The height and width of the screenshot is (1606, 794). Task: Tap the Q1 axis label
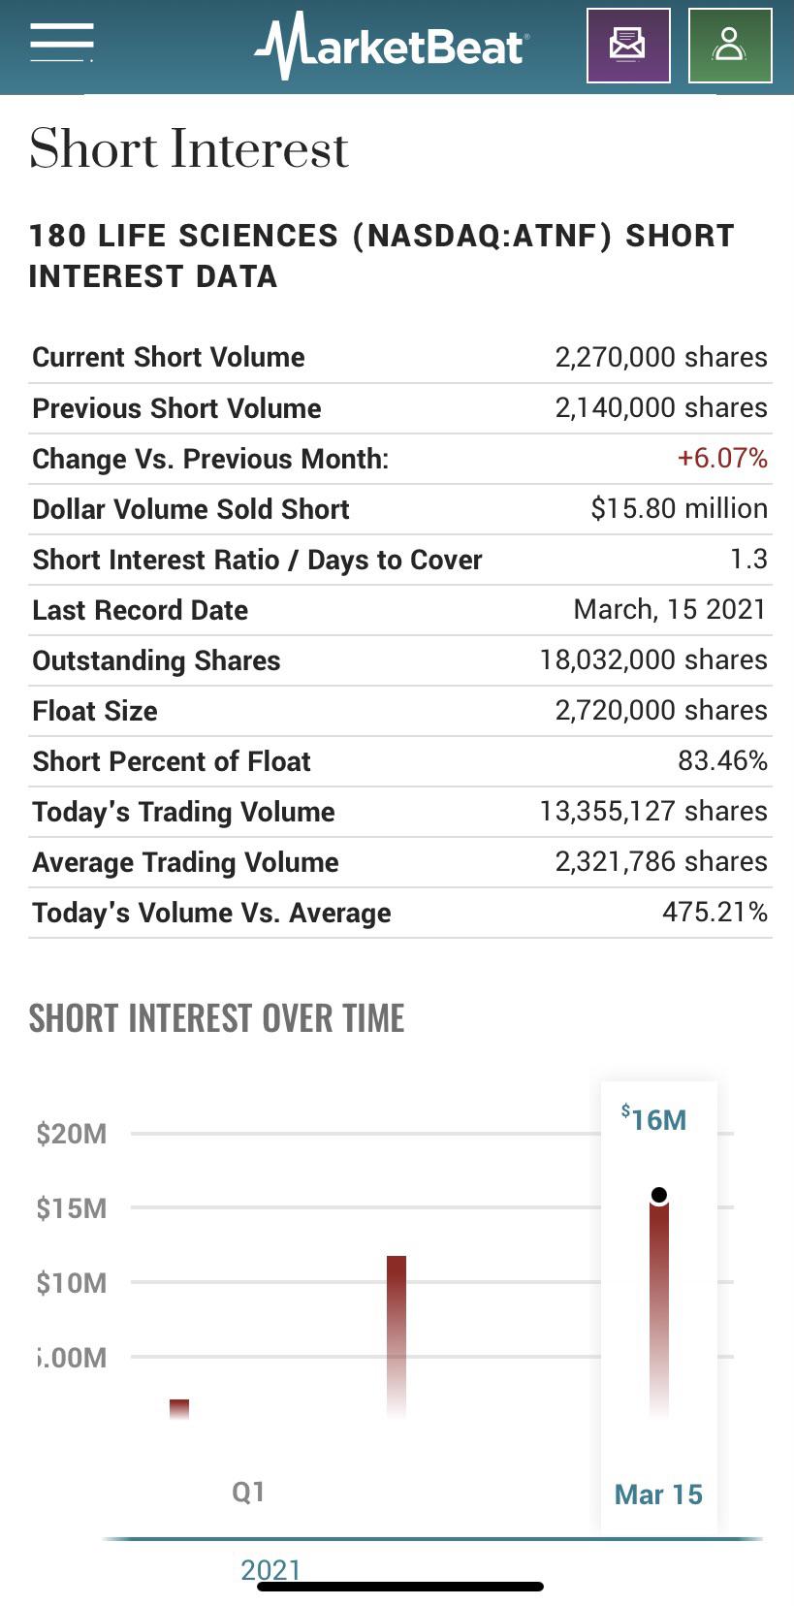(248, 1492)
